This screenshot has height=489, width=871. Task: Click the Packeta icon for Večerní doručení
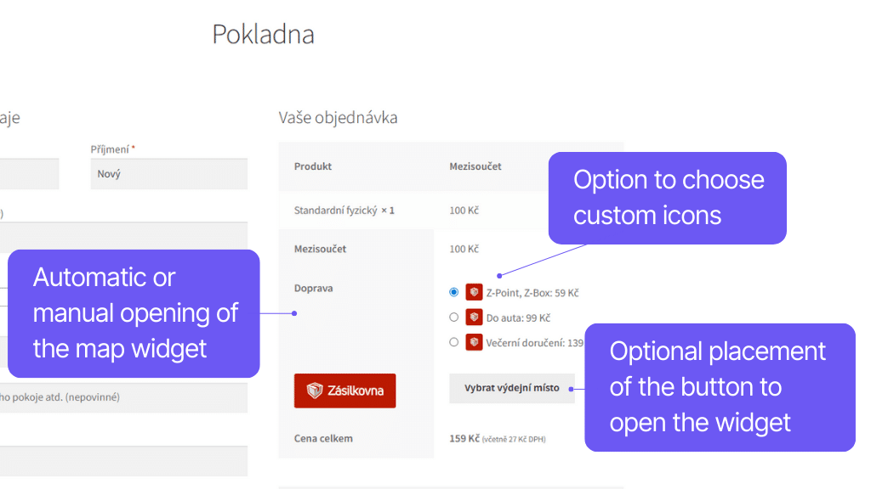(x=474, y=342)
